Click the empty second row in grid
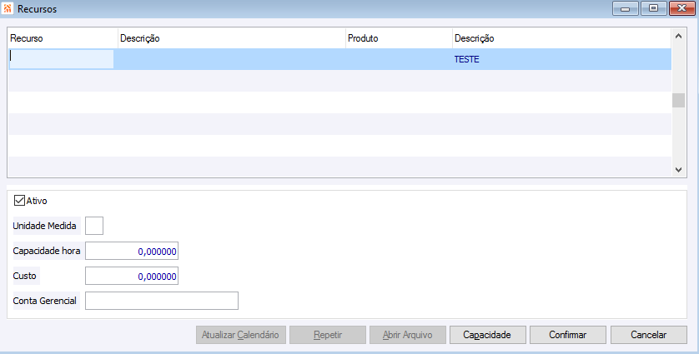Image resolution: width=699 pixels, height=354 pixels. [339, 81]
